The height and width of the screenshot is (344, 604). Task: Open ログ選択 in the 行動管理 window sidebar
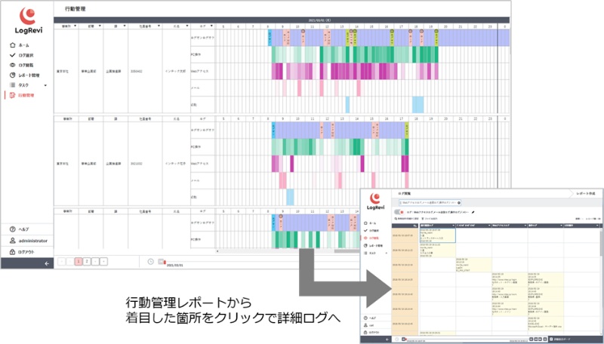click(22, 55)
